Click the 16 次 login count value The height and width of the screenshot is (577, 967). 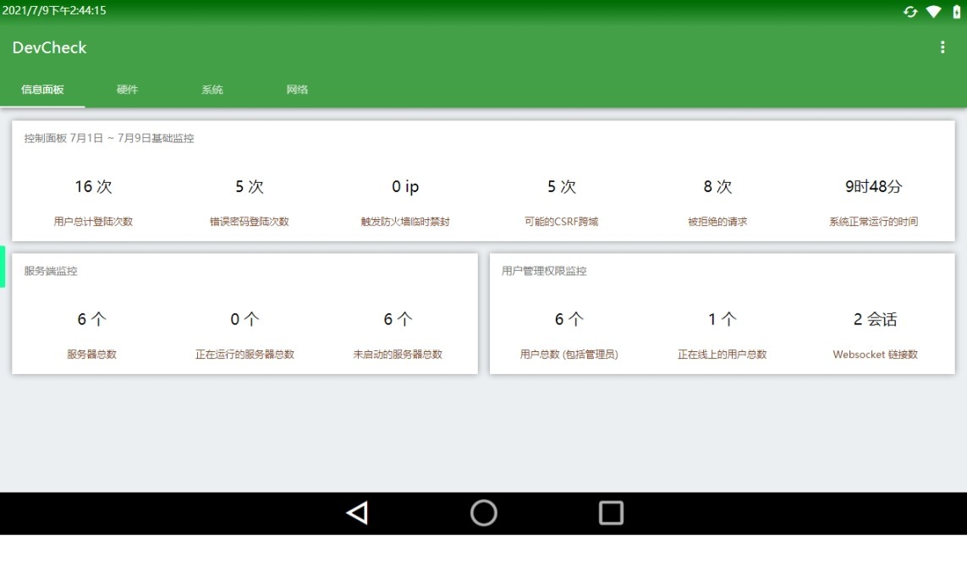93,186
